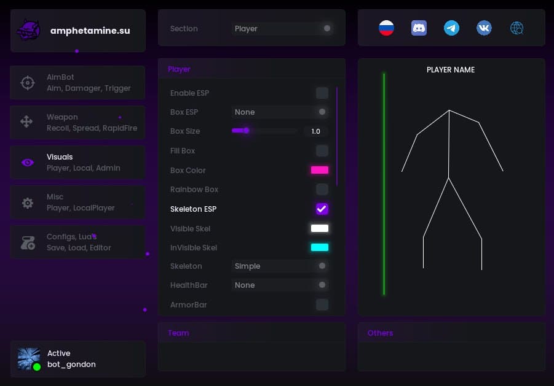The height and width of the screenshot is (386, 554).
Task: Open the Skeleton dropdown set to Simple
Action: [280, 266]
